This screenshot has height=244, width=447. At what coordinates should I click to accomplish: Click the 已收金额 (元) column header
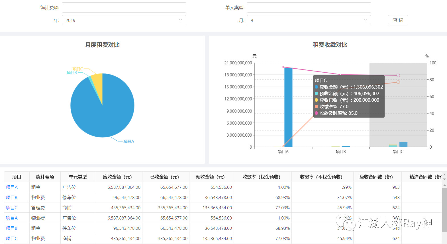[x=165, y=177]
